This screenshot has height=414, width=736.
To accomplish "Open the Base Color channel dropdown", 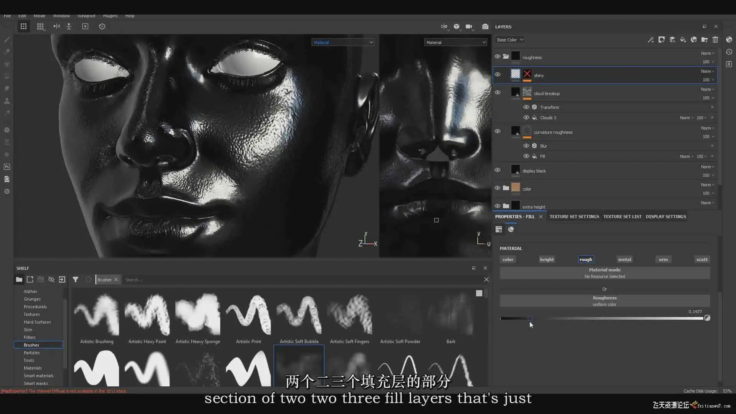I will [x=510, y=40].
